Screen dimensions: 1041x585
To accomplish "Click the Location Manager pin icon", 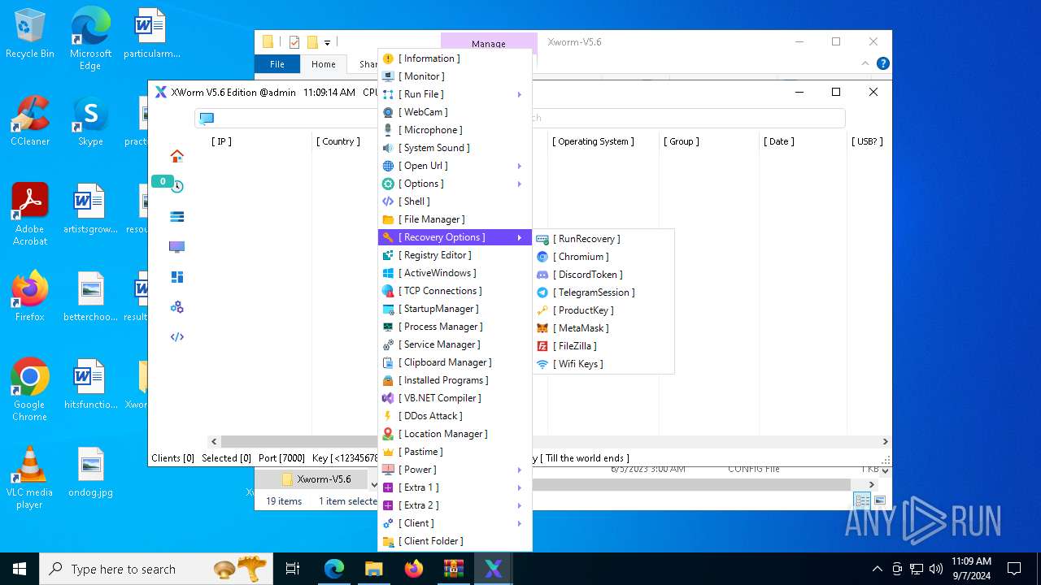I will 389,434.
